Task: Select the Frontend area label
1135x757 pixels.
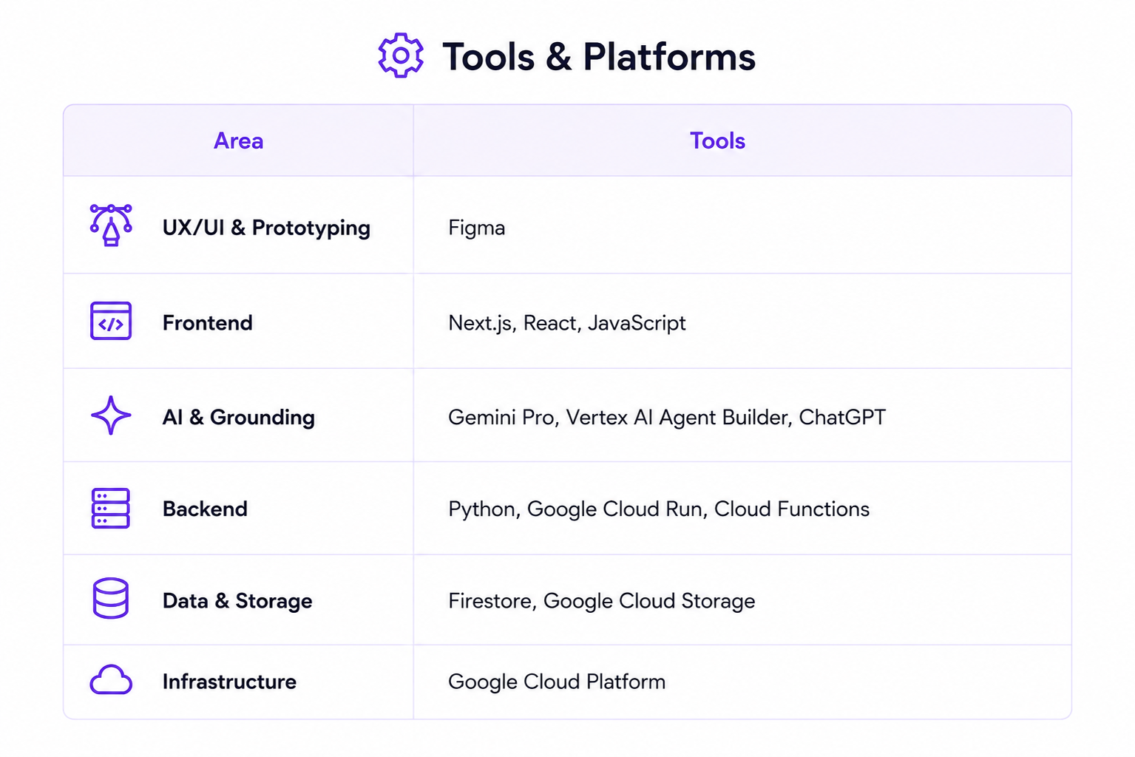Action: (x=208, y=322)
